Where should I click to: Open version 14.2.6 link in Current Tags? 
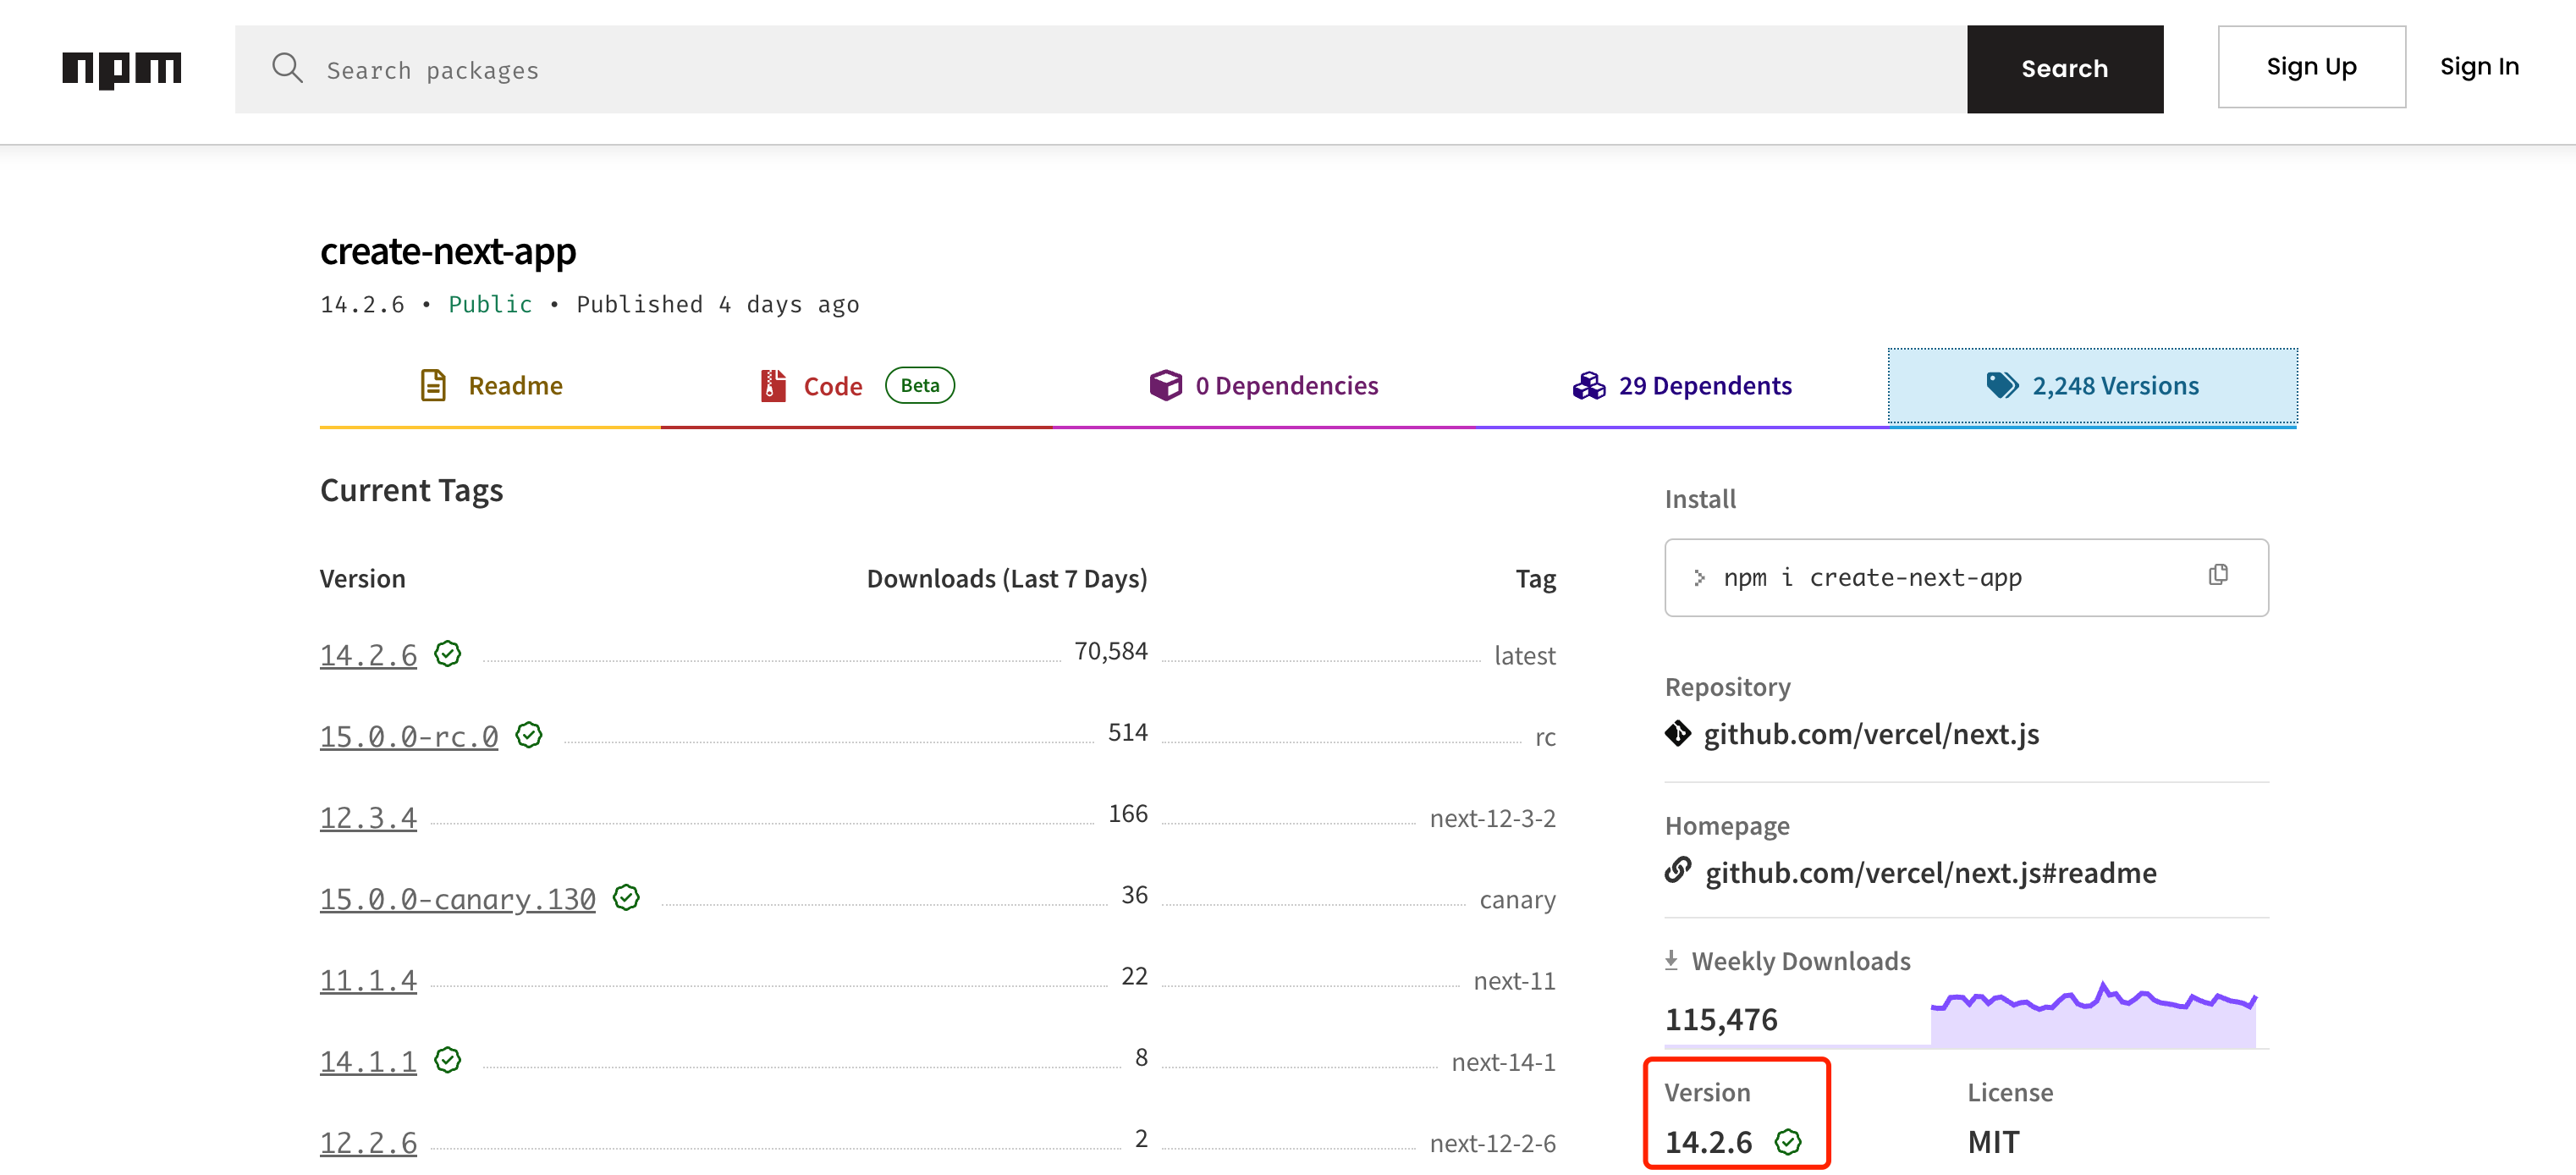point(368,655)
